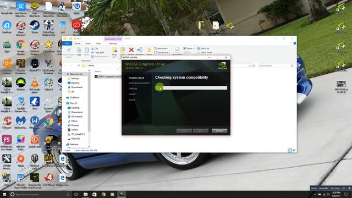Switch to the Share ribbon tab

(88, 43)
